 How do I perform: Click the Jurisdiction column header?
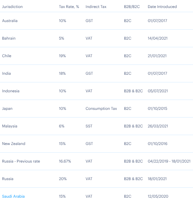click(12, 7)
